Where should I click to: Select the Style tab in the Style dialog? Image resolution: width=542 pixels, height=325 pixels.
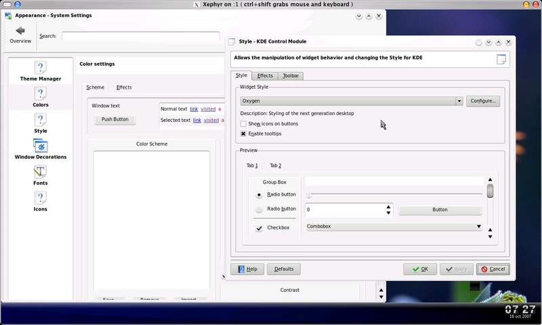tap(241, 75)
